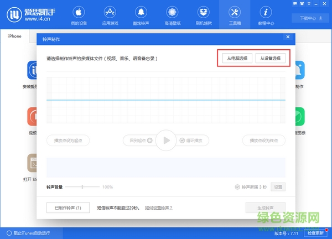Adjust the 铃声音量 volume slider
The image size is (332, 239).
pos(82,187)
